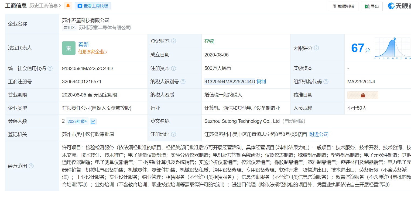
Task: Select the 工商信息 heading tab
Action: point(16,6)
